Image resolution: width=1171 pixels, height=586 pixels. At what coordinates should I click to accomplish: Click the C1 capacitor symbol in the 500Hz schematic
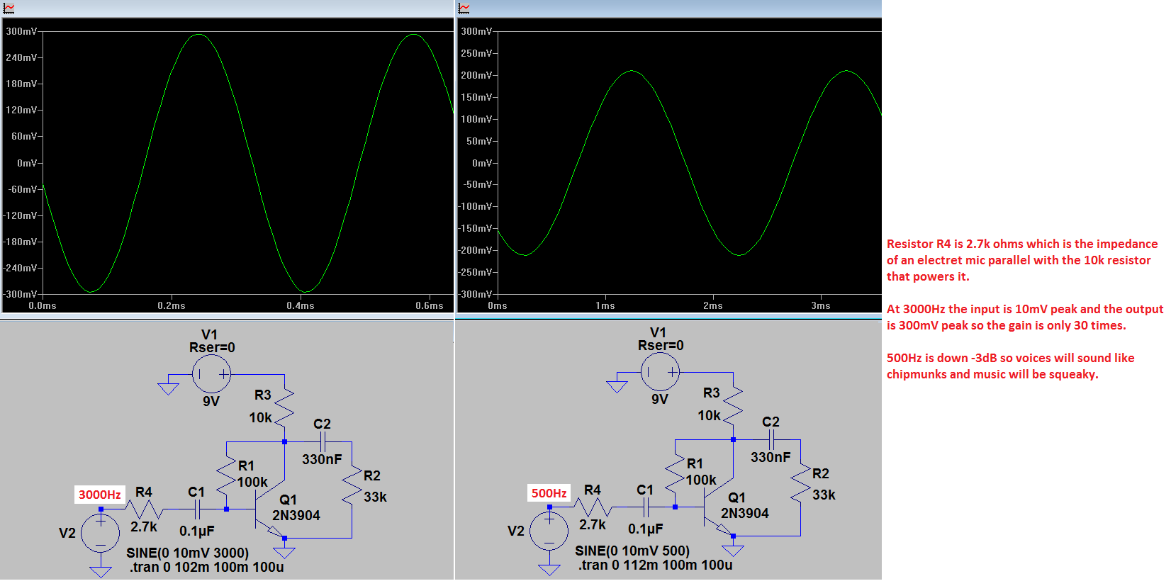[x=646, y=507]
